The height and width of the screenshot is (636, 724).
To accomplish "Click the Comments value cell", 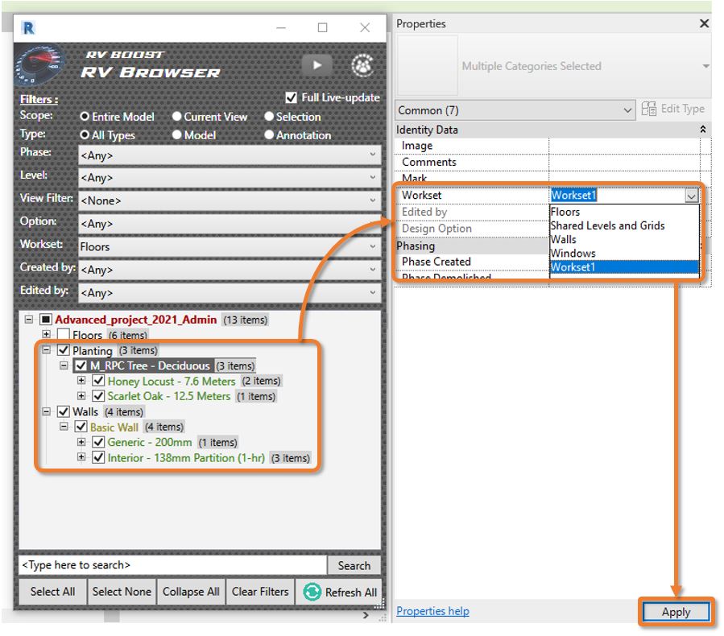I will click(624, 162).
